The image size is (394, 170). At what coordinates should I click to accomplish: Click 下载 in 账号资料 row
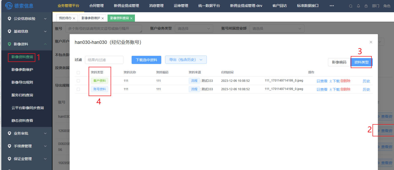(x=334, y=89)
